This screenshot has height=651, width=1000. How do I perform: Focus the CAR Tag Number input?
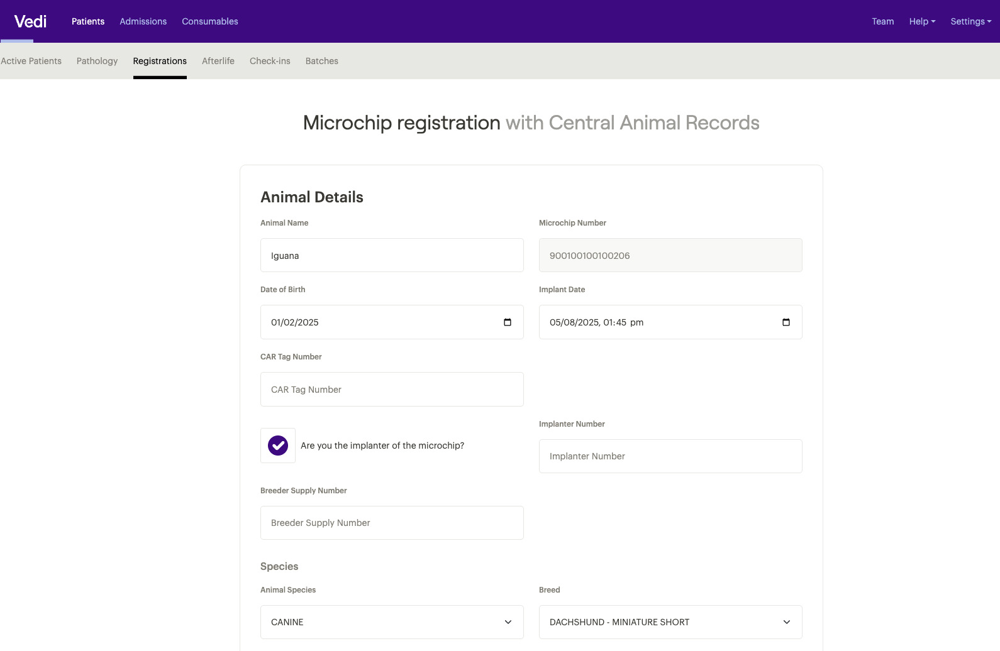(x=392, y=389)
